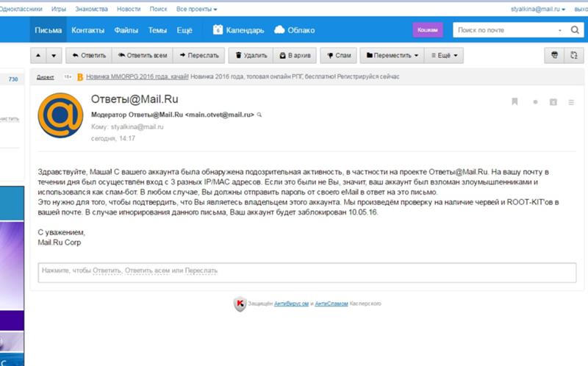588x366 pixels.
Task: Click the calendar icon in the header
Action: coord(218,29)
